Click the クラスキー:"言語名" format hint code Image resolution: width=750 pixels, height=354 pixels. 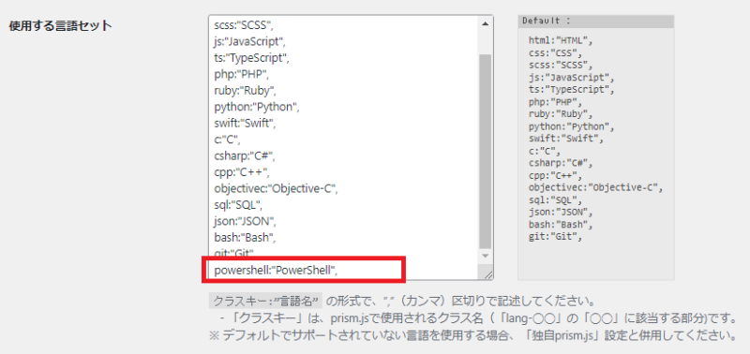[266, 302]
